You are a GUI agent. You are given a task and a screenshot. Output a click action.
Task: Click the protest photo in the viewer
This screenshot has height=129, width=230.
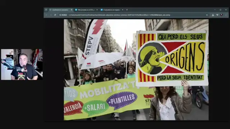click(x=136, y=70)
